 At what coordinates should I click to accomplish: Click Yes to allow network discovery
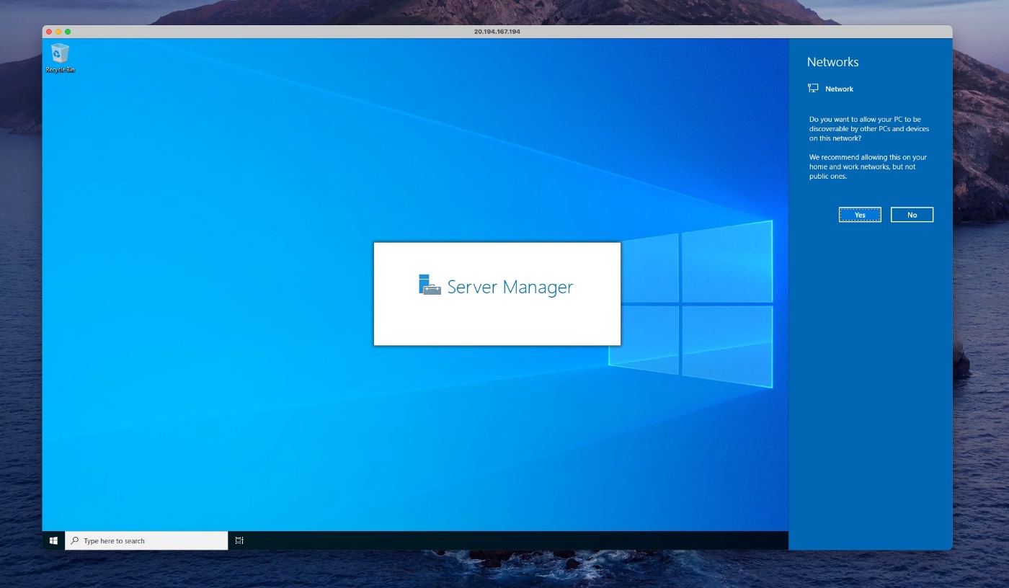pyautogui.click(x=860, y=215)
